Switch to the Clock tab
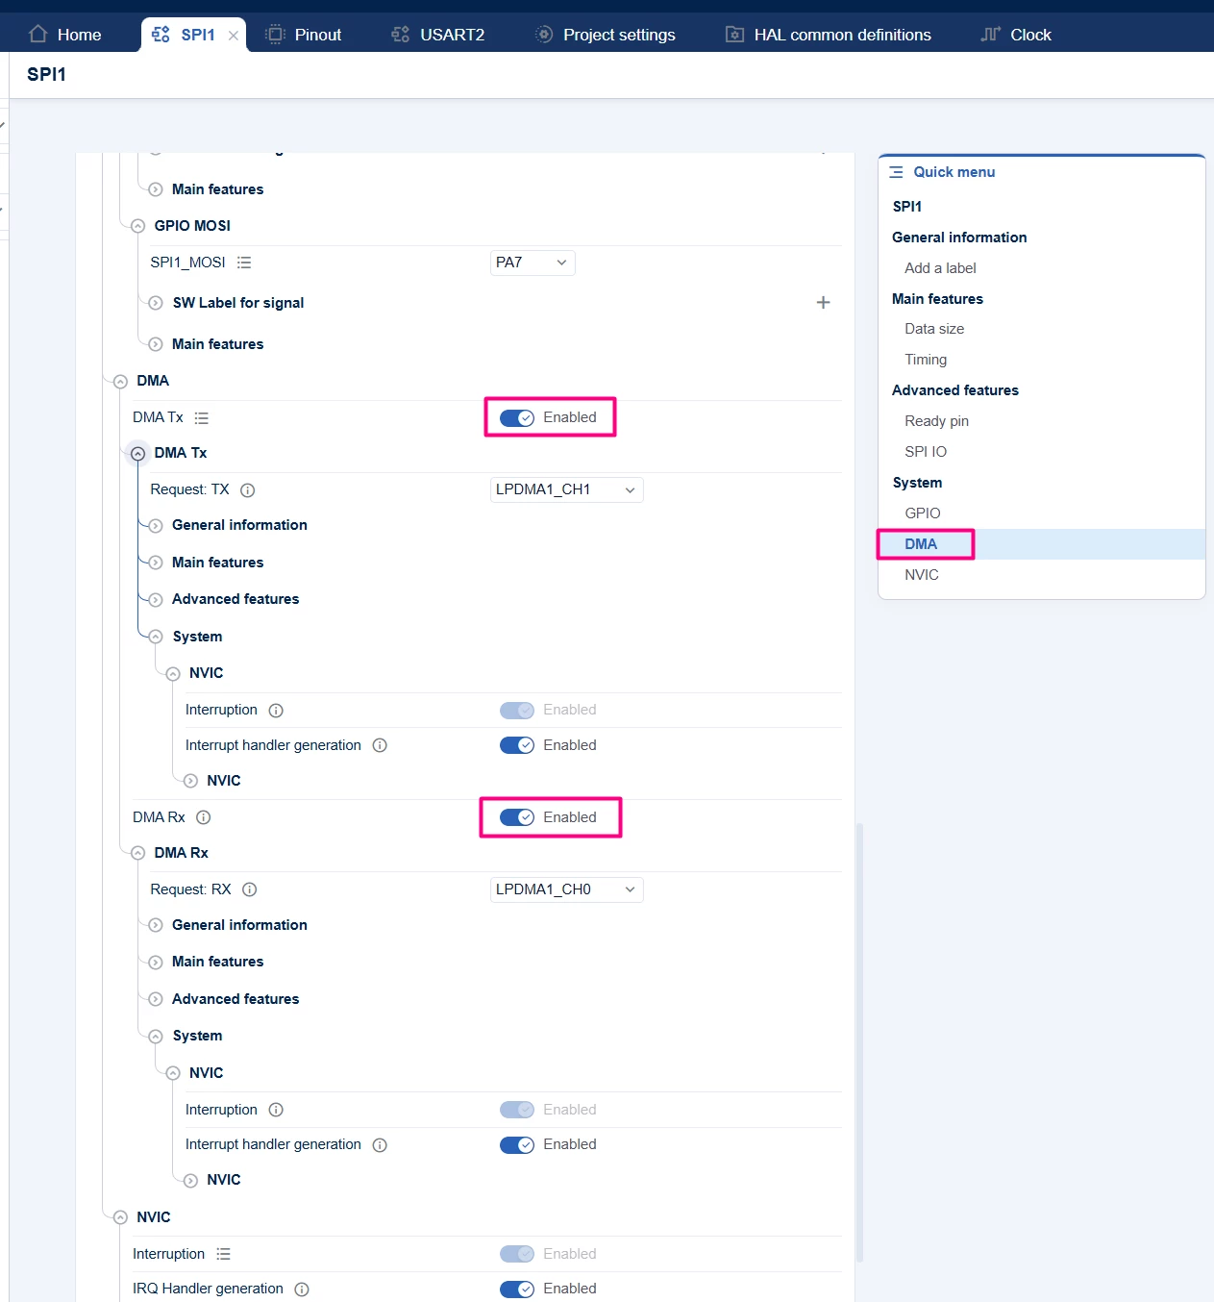This screenshot has width=1214, height=1302. point(1016,35)
